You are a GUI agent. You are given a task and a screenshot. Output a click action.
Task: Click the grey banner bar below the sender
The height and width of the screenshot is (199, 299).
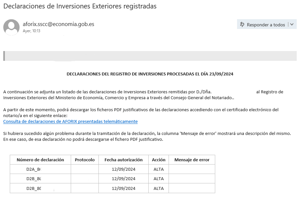150,56
